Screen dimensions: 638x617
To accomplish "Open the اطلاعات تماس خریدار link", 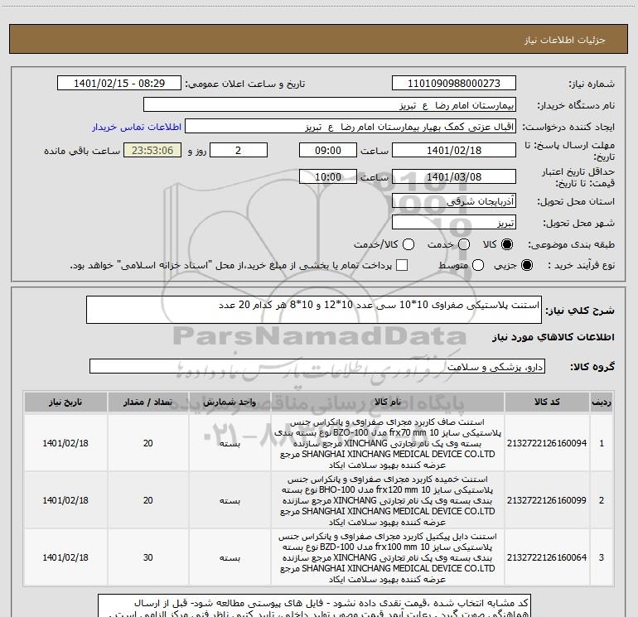I will (x=137, y=127).
